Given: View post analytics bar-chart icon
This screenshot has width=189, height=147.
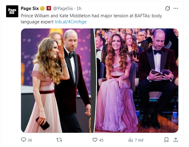Looking at the screenshot, I should 131,140.
